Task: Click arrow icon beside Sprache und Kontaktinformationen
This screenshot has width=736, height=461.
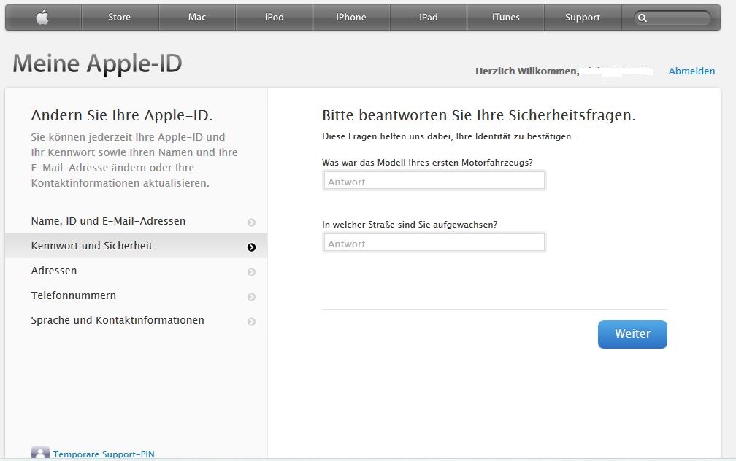Action: point(251,322)
